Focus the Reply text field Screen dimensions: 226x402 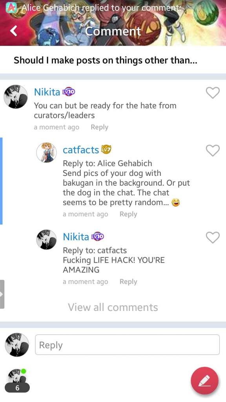128,345
